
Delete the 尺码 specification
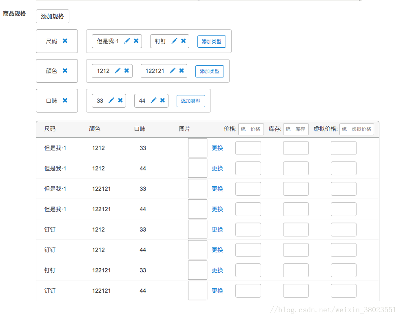65,41
